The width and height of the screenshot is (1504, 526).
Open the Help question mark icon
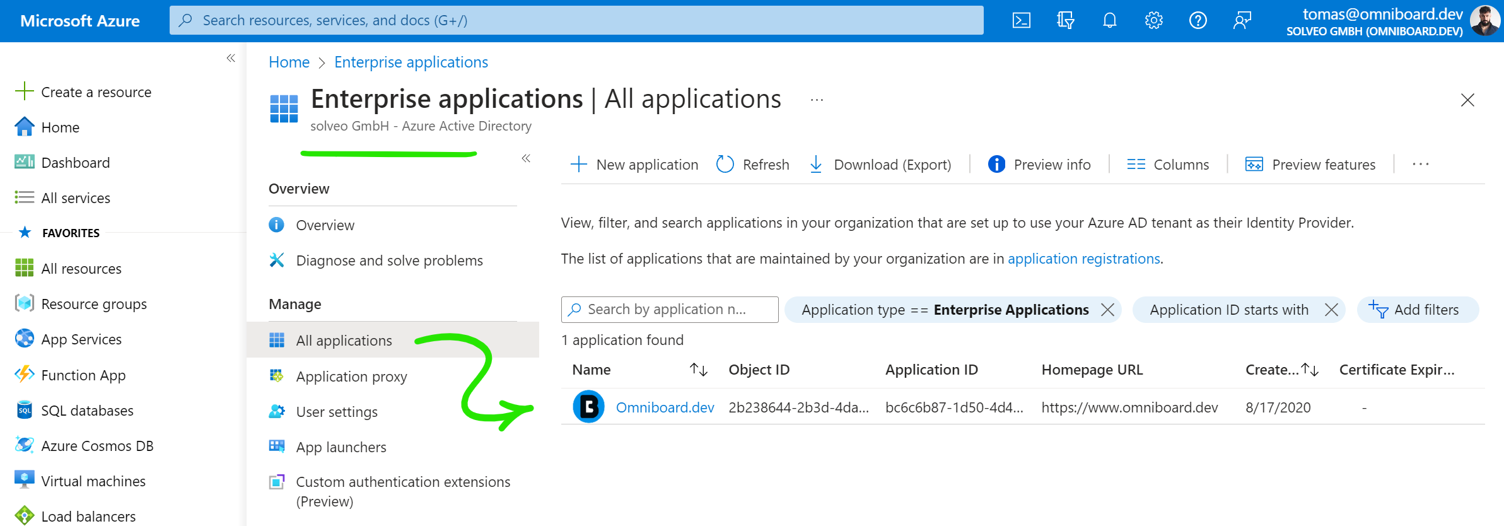coord(1198,21)
